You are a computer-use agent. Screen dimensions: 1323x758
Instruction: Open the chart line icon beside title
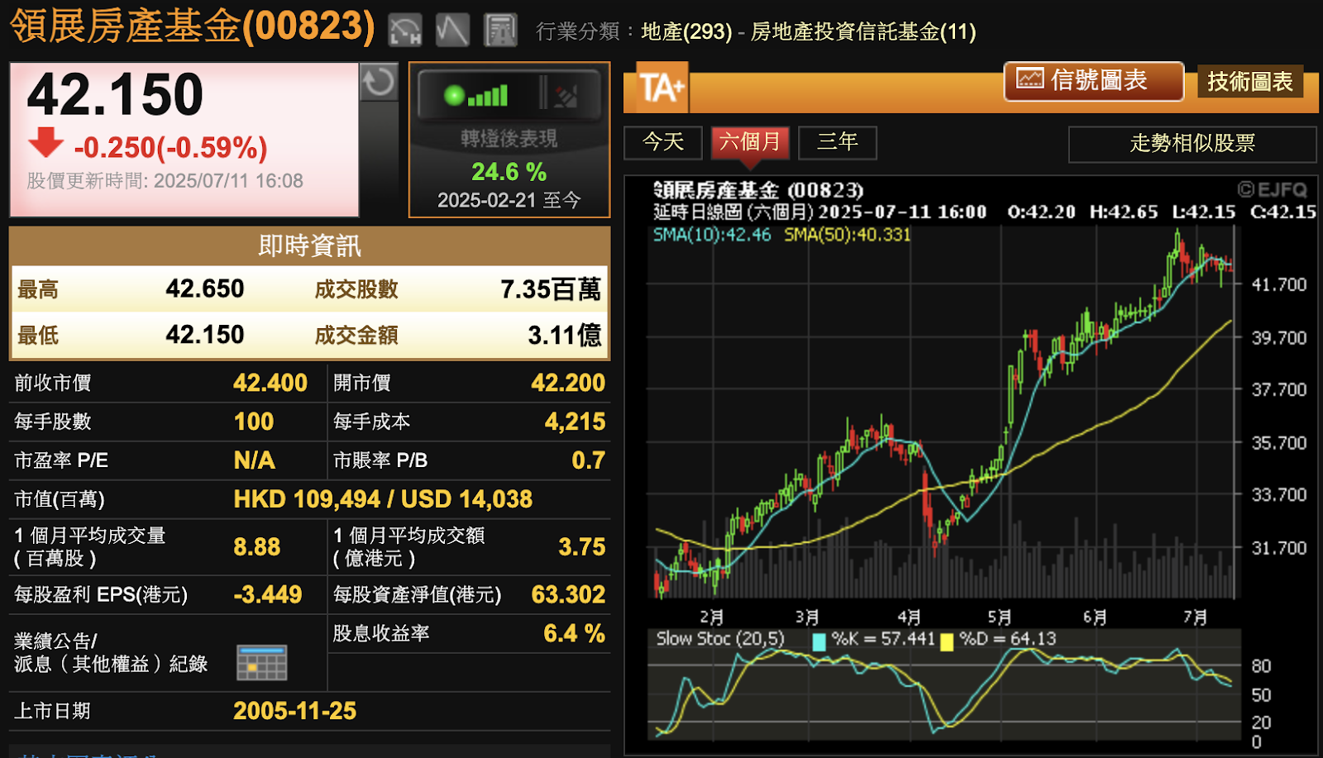[452, 31]
